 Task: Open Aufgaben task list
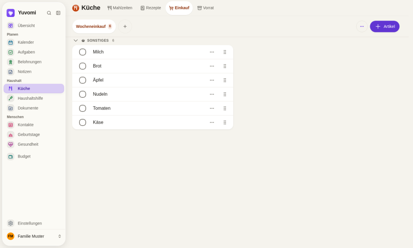pyautogui.click(x=34, y=52)
